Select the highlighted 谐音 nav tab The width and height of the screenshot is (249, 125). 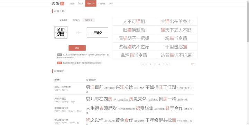(91, 3)
